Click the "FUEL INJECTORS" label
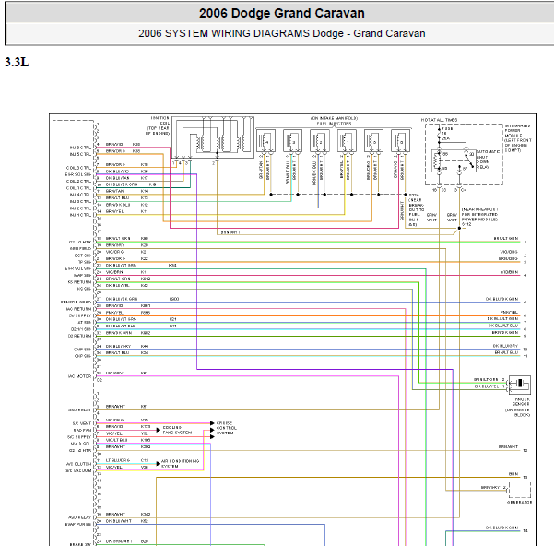This screenshot has width=554, height=546. point(334,124)
